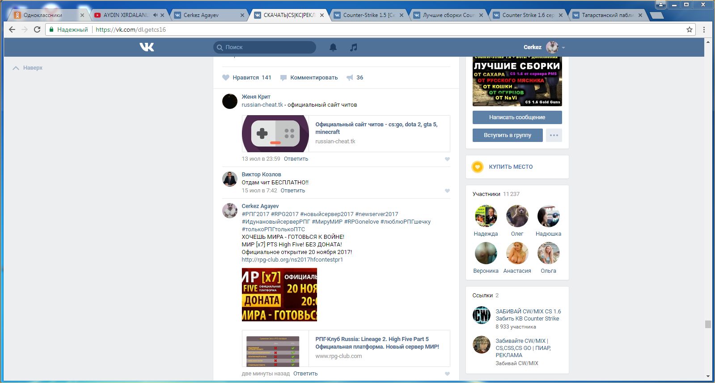
Task: Click the VK logo in header
Action: click(147, 47)
